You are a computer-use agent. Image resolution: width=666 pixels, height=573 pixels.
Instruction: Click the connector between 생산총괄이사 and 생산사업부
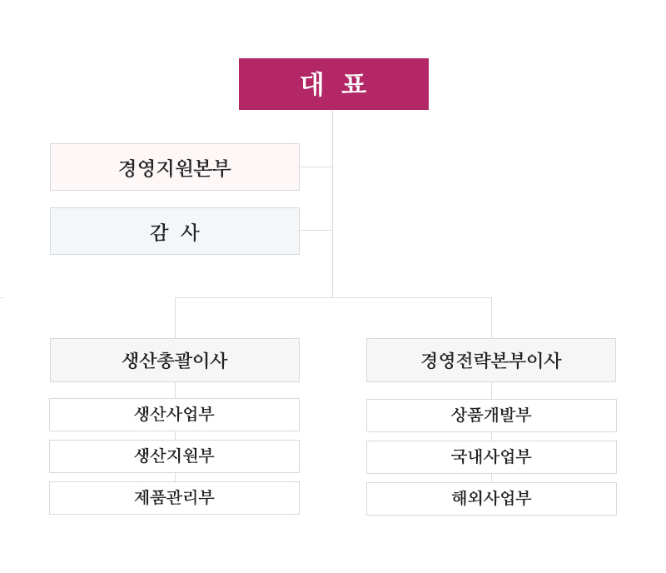175,390
